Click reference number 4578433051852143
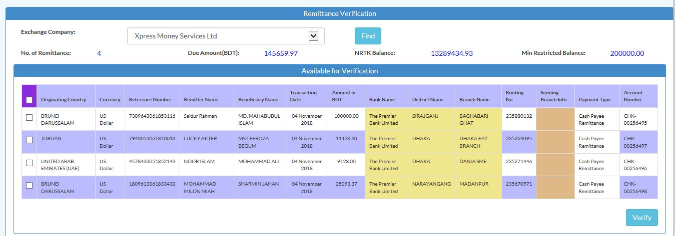Viewport: 675px width, 236px height. (x=152, y=161)
